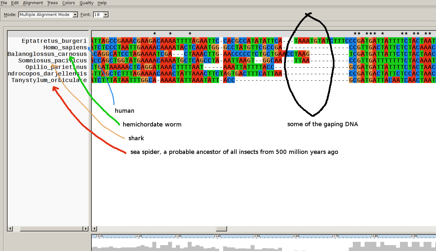Screen dimensions: 436x251
Task: Select sequence Homo_sapiens
Action: point(65,47)
